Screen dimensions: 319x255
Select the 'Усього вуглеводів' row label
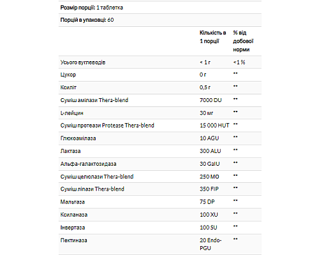(x=83, y=62)
